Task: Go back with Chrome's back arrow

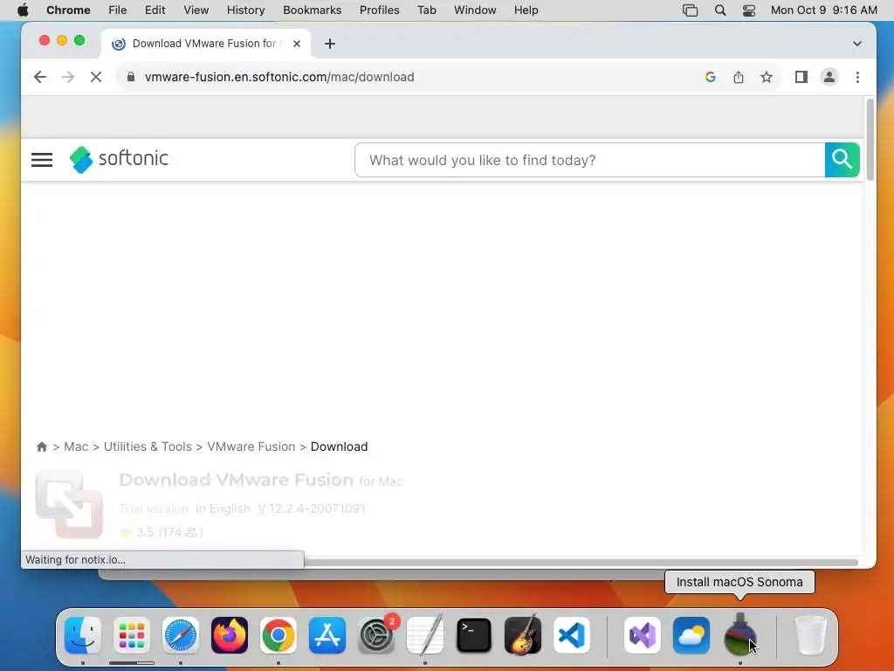Action: coord(40,77)
